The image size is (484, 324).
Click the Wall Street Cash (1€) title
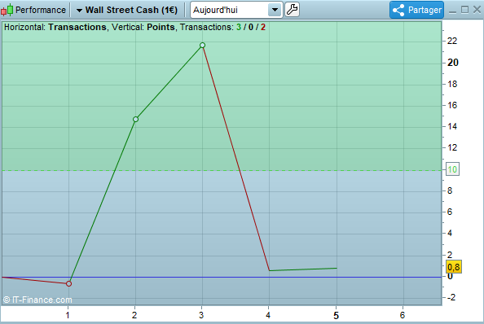tap(131, 10)
